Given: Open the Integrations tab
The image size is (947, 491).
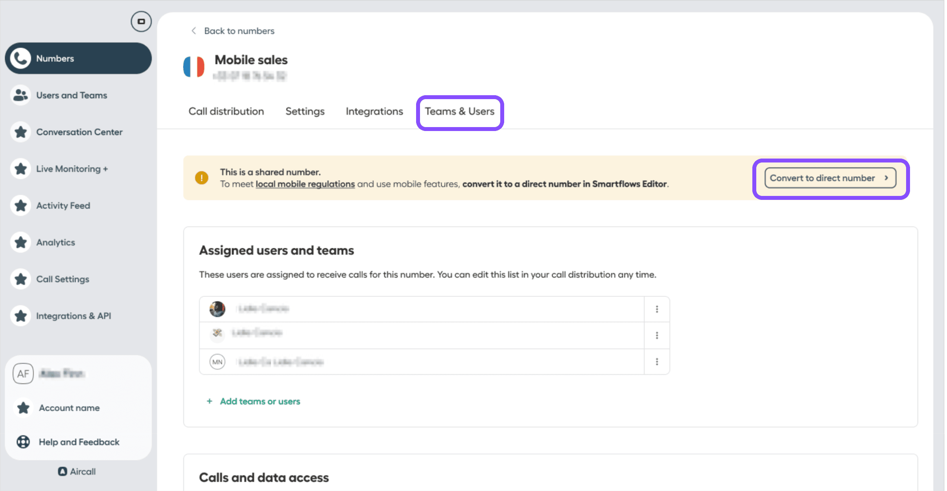Looking at the screenshot, I should 374,111.
